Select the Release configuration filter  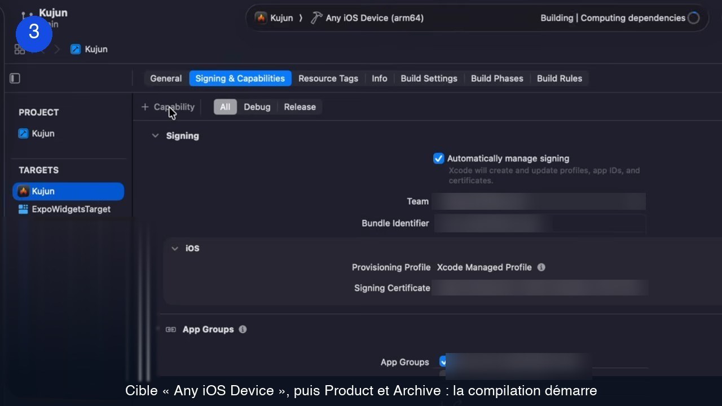[x=300, y=107]
